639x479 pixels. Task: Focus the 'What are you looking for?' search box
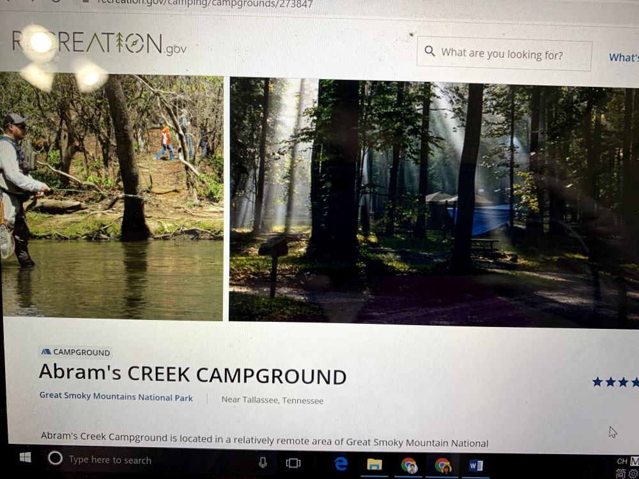point(504,54)
